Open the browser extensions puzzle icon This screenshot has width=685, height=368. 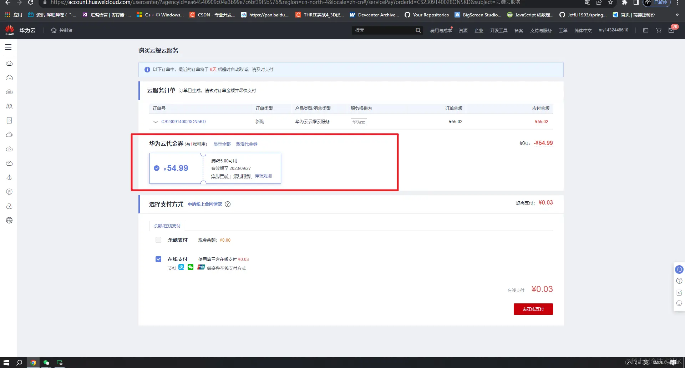coord(624,2)
